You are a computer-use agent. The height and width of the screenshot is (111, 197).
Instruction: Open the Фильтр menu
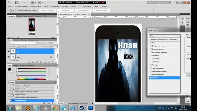tap(65, 6)
